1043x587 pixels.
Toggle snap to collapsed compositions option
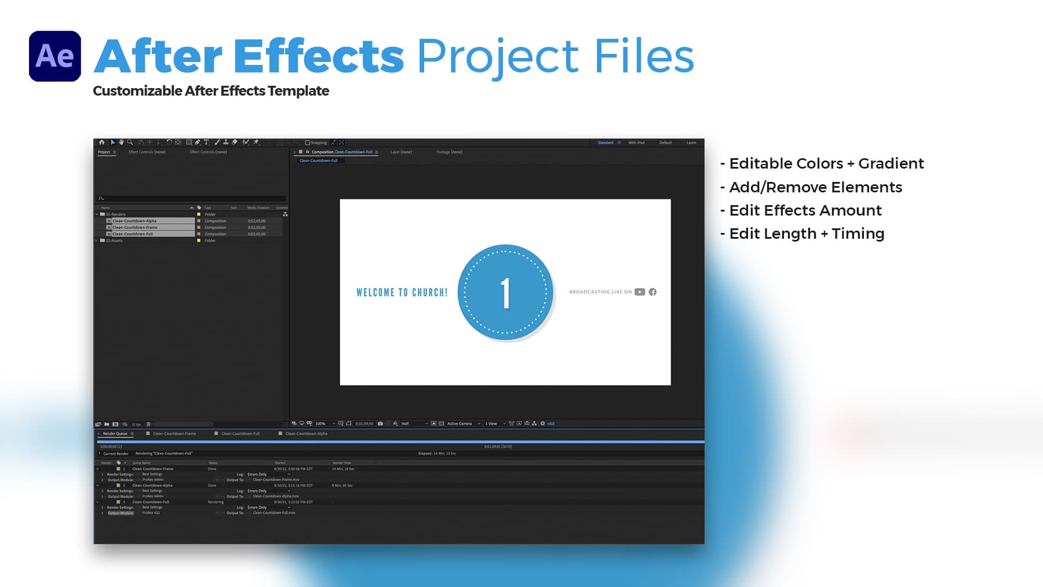click(341, 143)
